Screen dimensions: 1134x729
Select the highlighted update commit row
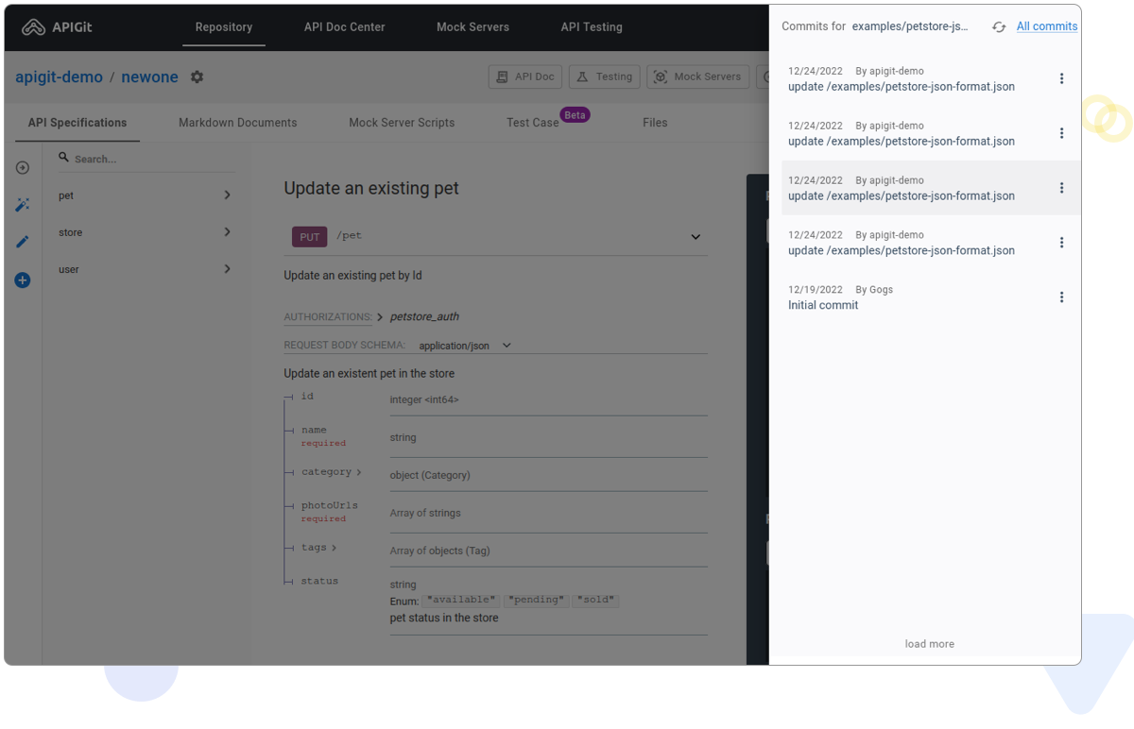click(x=931, y=188)
